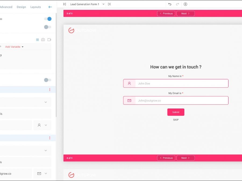Click the blue back arrow in panel header
Screen dimensions: 242x181
click(50, 7)
